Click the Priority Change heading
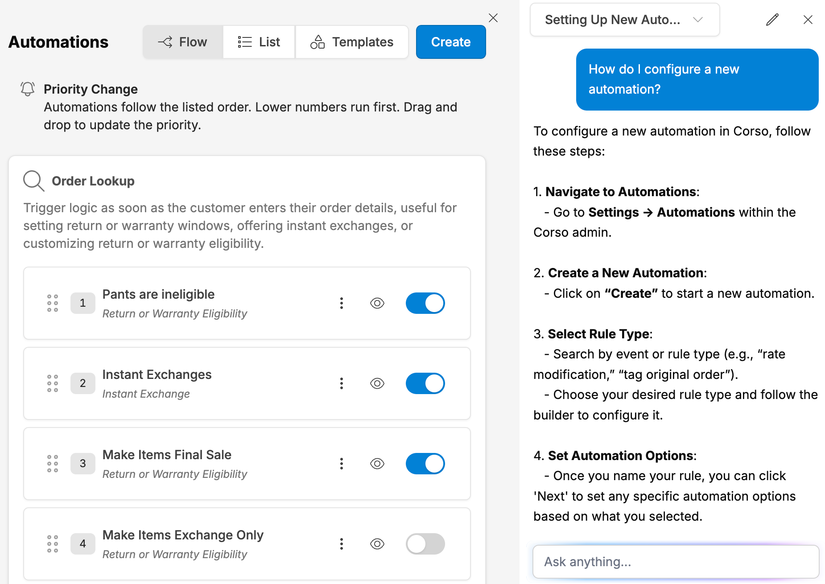825x584 pixels. coord(91,89)
